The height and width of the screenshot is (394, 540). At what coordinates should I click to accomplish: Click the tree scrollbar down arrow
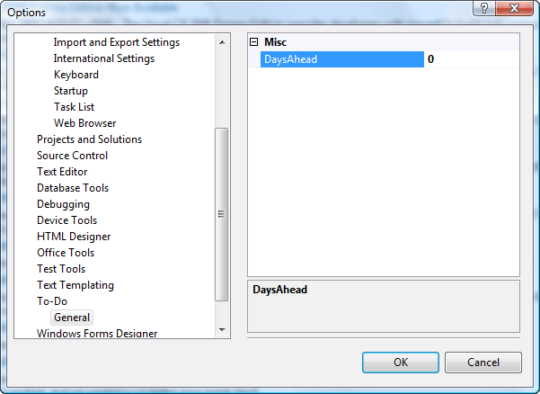[222, 330]
